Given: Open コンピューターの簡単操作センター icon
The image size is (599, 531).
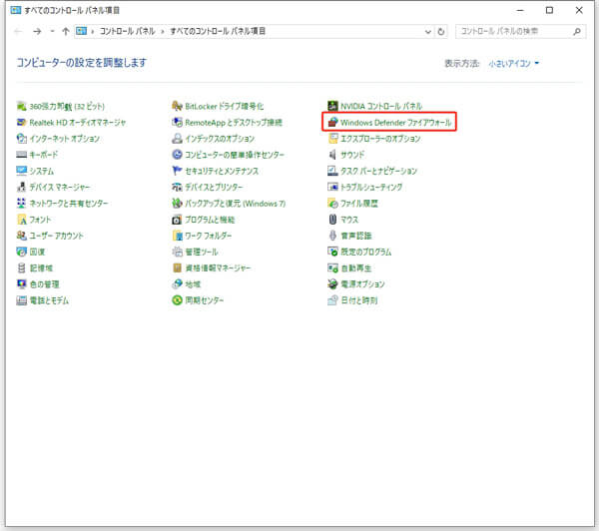Looking at the screenshot, I should click(x=177, y=155).
